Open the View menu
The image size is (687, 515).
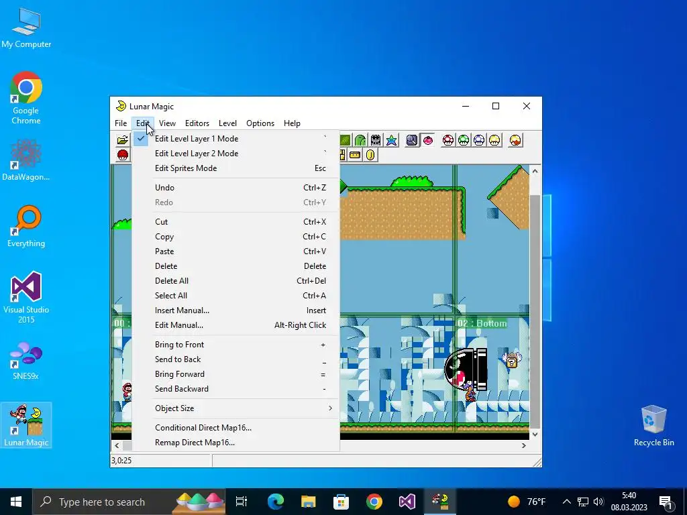(x=167, y=123)
